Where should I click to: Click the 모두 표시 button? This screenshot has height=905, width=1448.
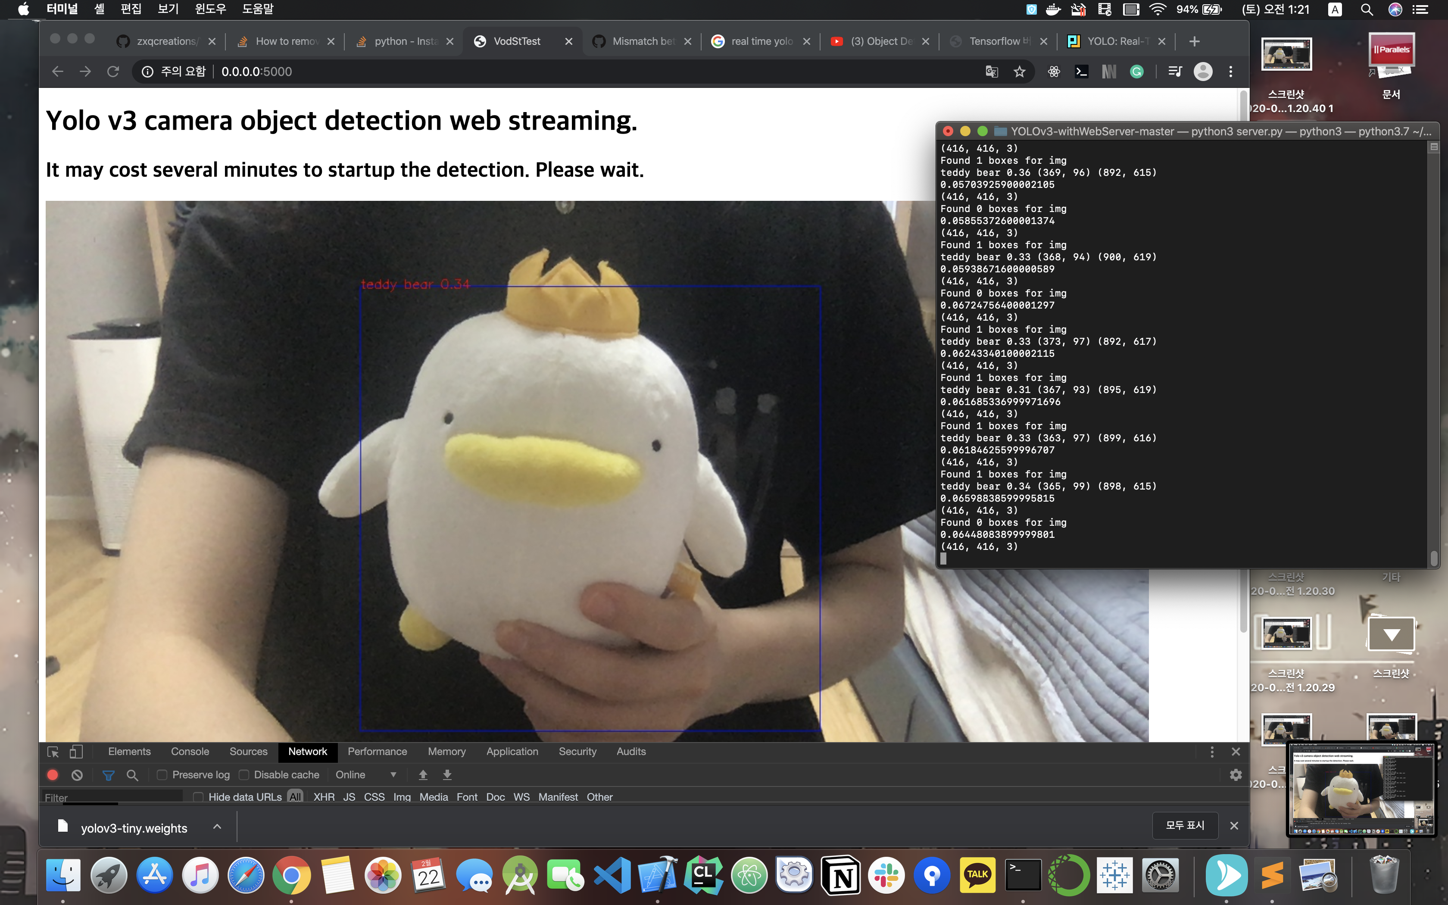click(1184, 825)
